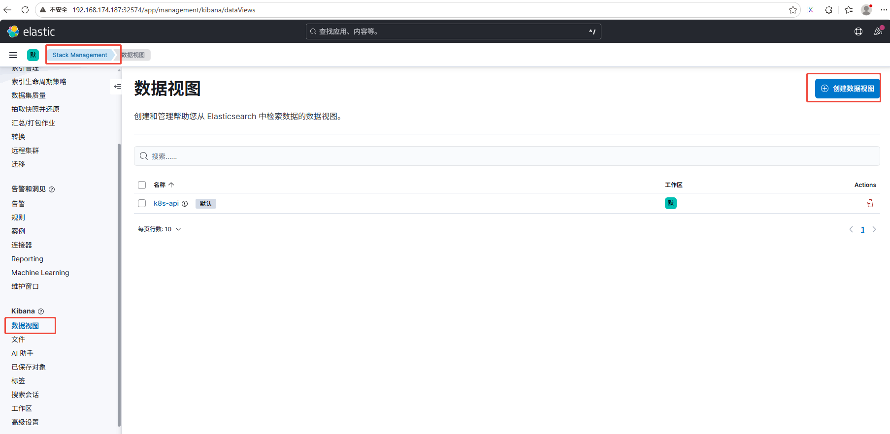Viewport: 890px width, 434px height.
Task: Click page number 1 link
Action: click(862, 229)
